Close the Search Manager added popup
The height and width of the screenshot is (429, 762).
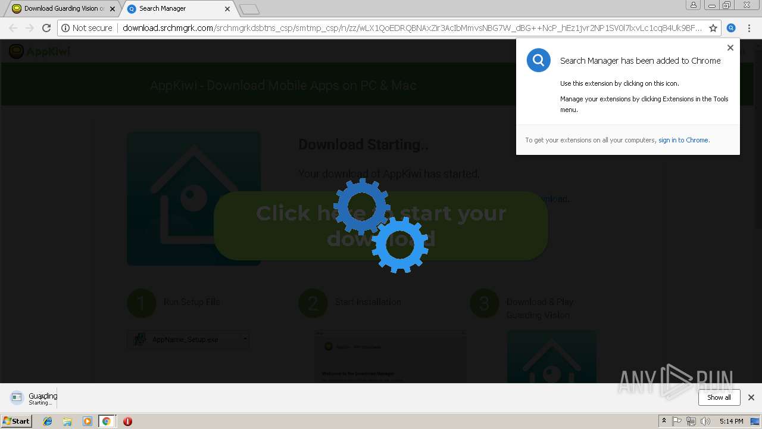click(x=730, y=48)
